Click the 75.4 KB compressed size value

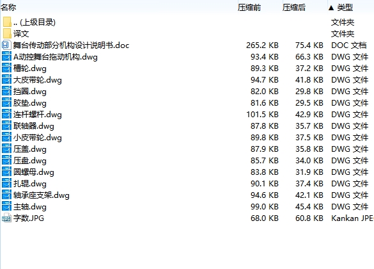point(309,45)
